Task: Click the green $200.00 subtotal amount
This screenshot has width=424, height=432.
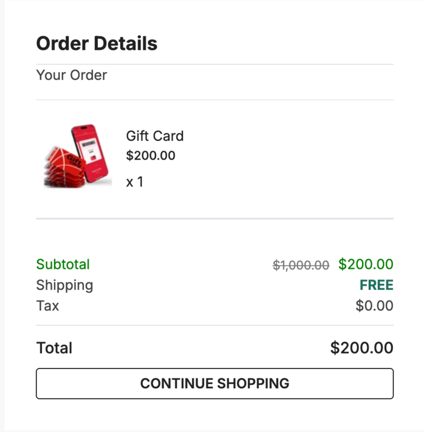Action: (366, 265)
